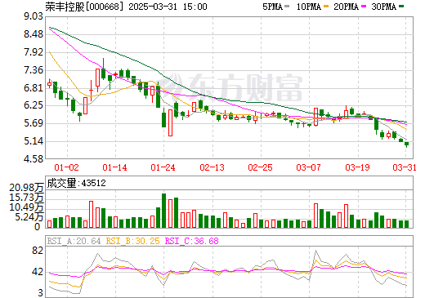Click the long red candlestick near 01-24
Image resolution: width=425 pixels, height=298 pixels.
(170, 122)
